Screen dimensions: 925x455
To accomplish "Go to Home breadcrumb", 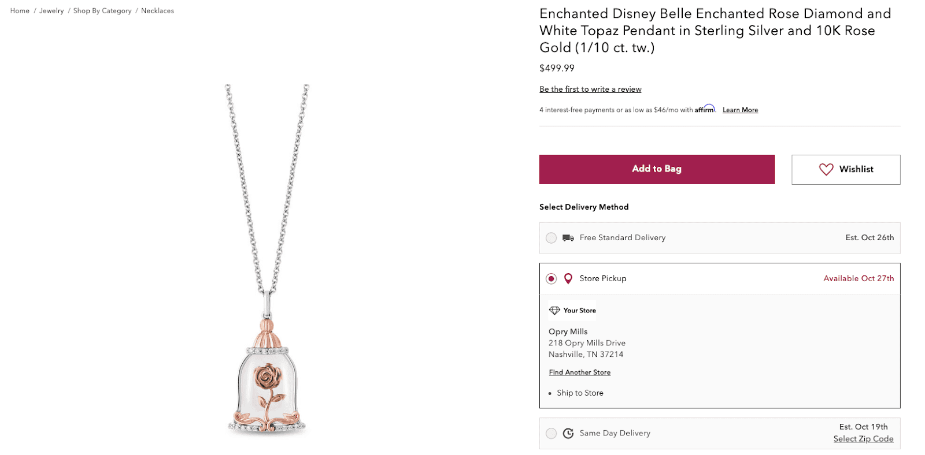I will pos(20,11).
